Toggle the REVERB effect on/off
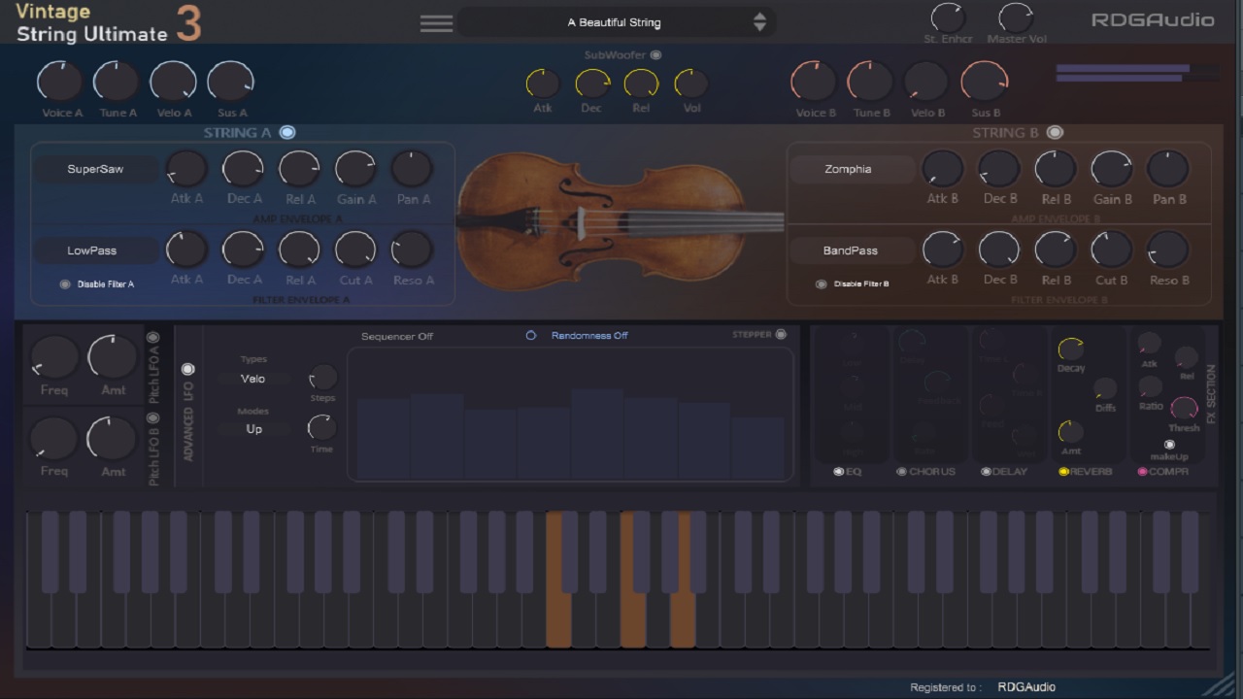The image size is (1243, 699). coord(1063,472)
